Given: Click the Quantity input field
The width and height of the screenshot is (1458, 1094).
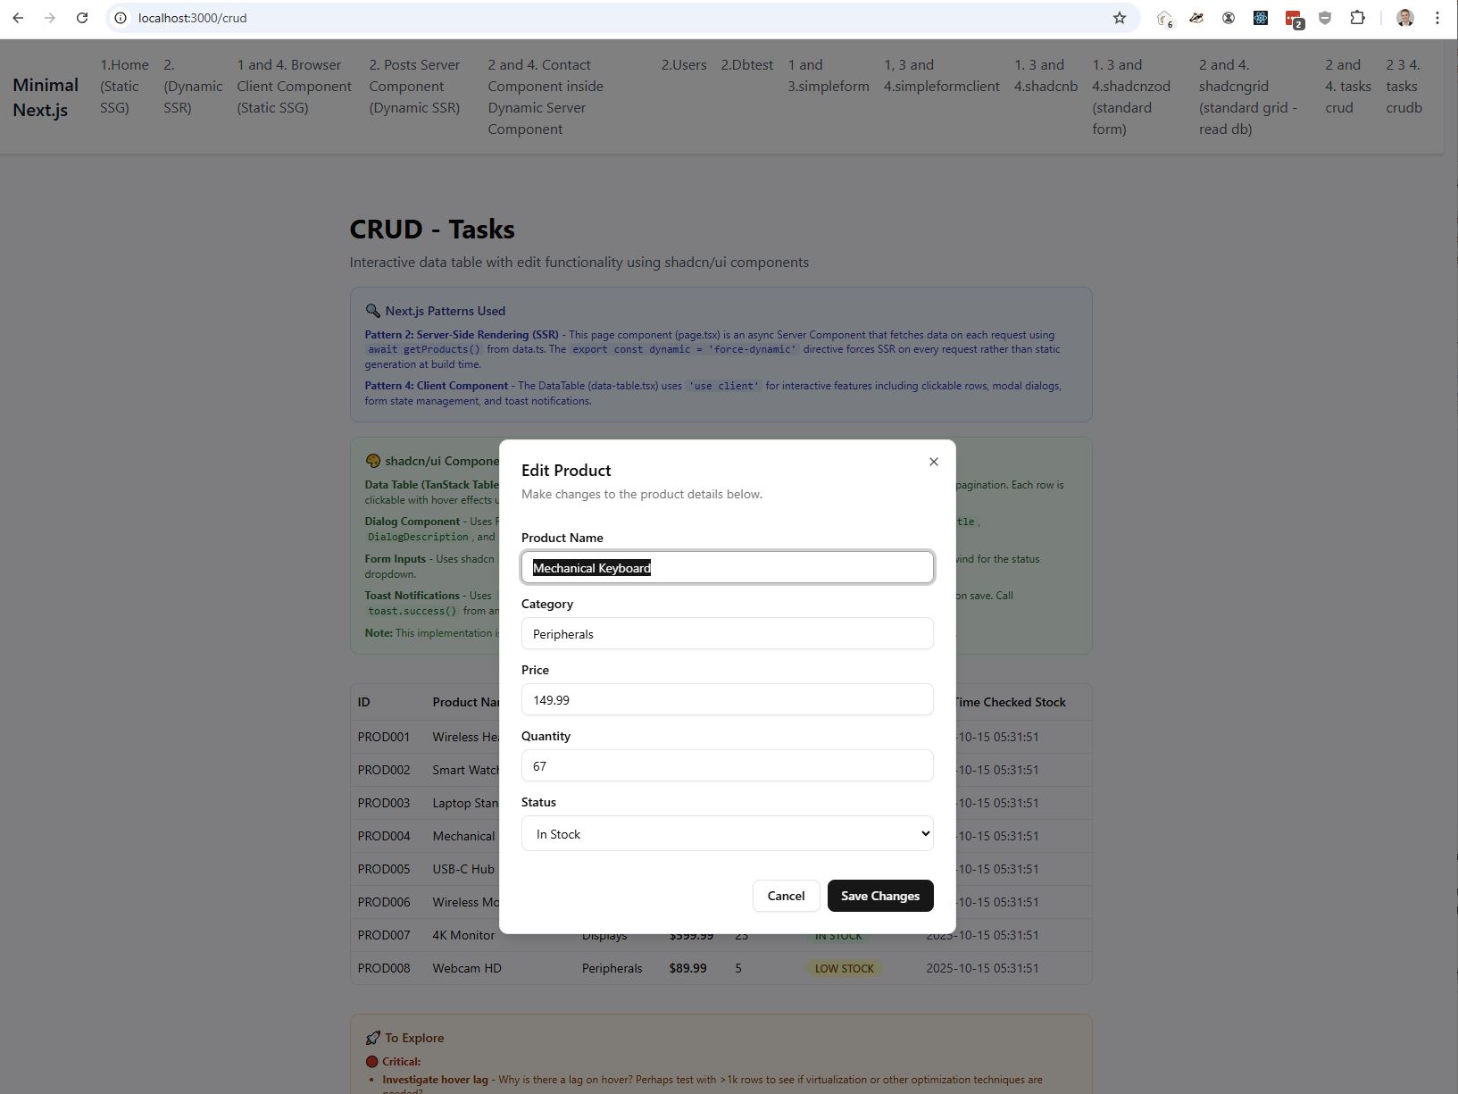Looking at the screenshot, I should click(x=727, y=766).
